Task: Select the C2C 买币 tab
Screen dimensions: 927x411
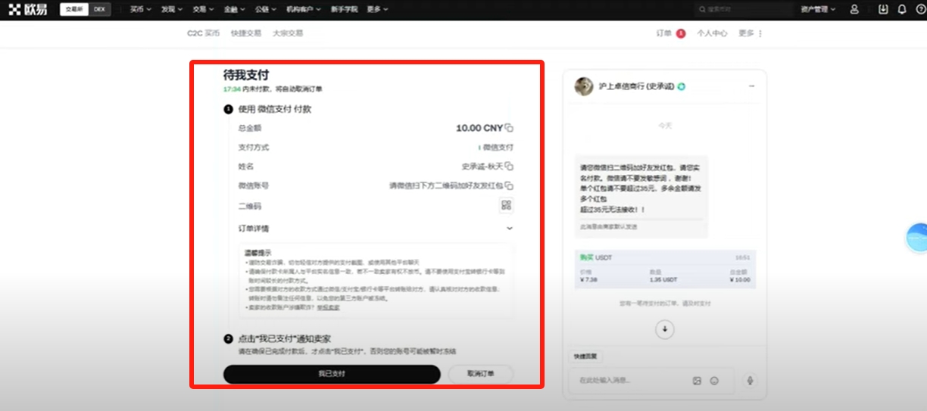Action: coord(203,33)
